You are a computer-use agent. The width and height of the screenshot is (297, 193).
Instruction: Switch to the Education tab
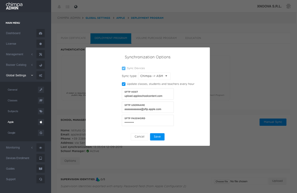coord(193,38)
